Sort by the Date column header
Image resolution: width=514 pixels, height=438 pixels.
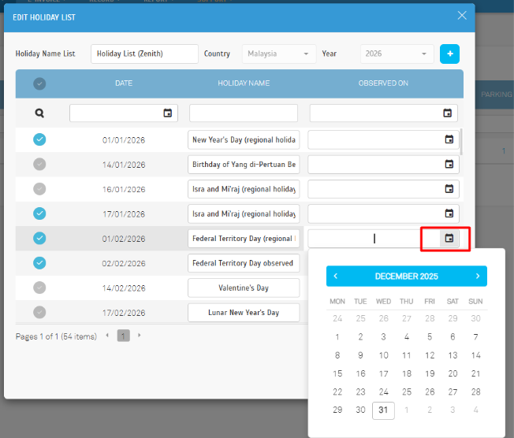[x=124, y=84]
